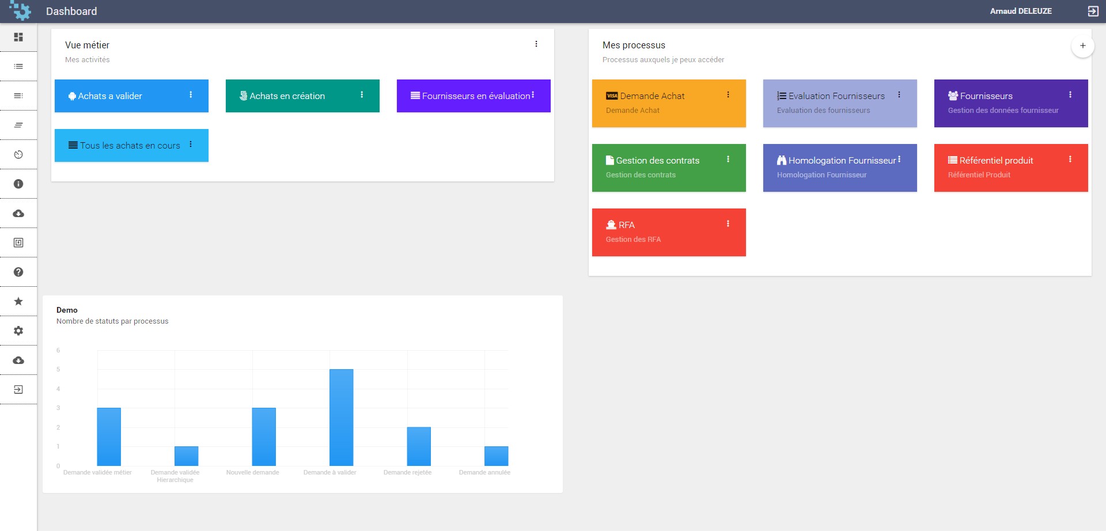
Task: Click the Demande rejetée chart bar
Action: pos(419,446)
